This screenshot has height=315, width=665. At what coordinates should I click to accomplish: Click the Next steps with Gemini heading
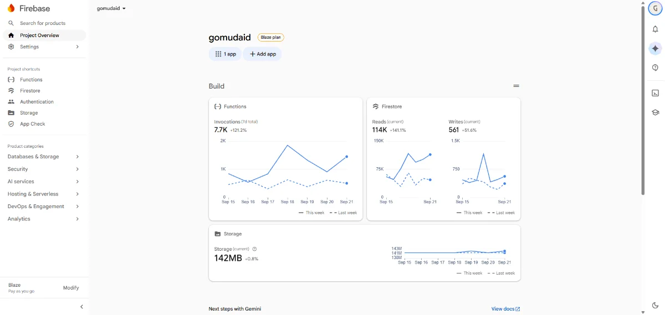pyautogui.click(x=235, y=309)
